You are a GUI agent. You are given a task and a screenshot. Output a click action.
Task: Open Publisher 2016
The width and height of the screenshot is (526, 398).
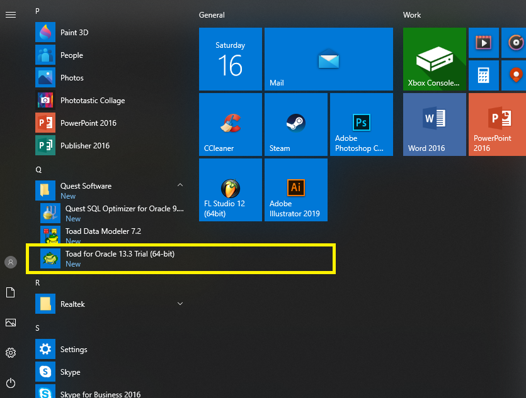(111, 146)
